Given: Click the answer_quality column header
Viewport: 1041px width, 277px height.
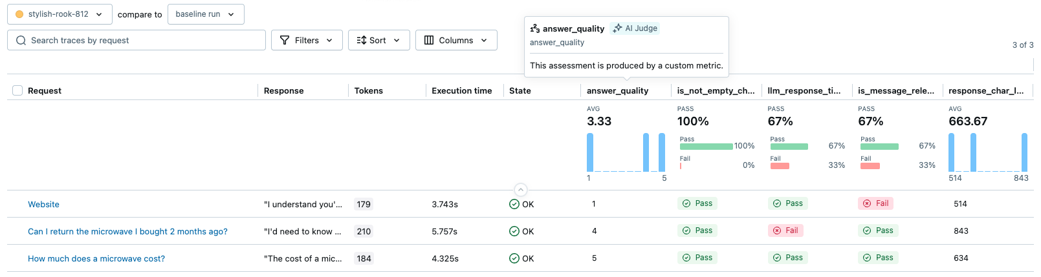Looking at the screenshot, I should click(x=617, y=90).
